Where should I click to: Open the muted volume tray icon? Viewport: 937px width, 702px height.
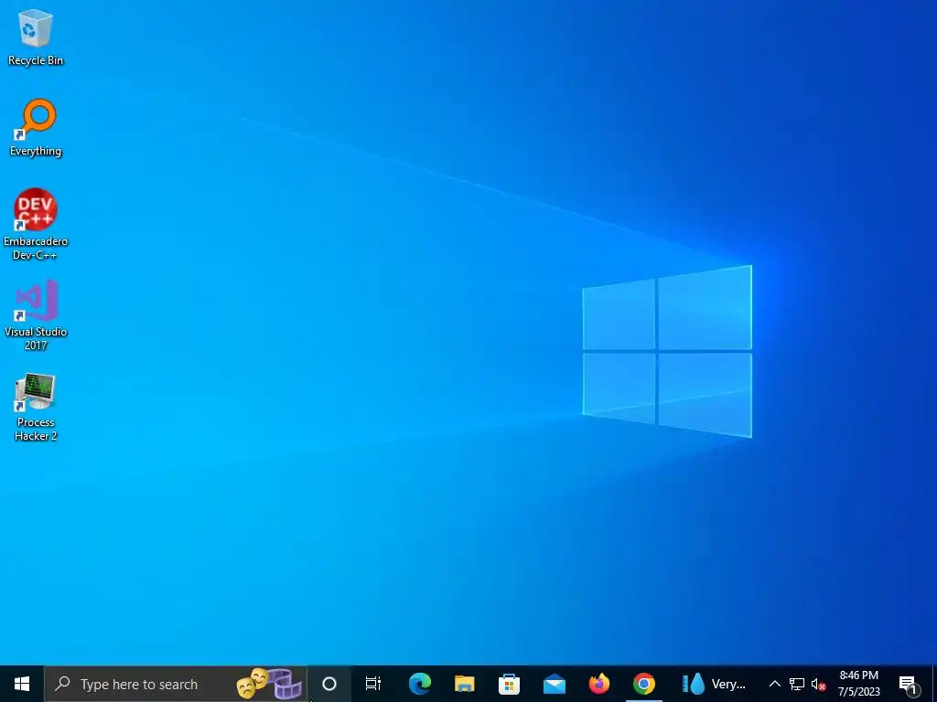[x=818, y=684]
